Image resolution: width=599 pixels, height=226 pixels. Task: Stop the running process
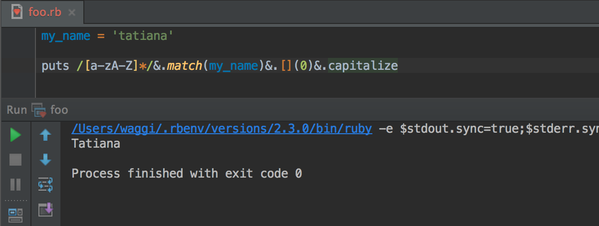coord(15,160)
